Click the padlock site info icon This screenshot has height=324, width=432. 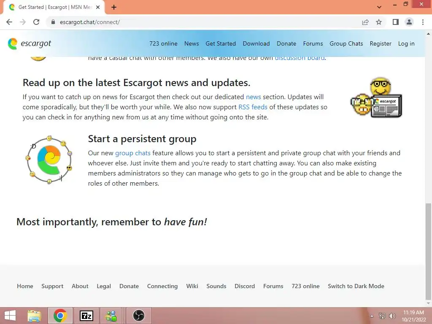53,22
